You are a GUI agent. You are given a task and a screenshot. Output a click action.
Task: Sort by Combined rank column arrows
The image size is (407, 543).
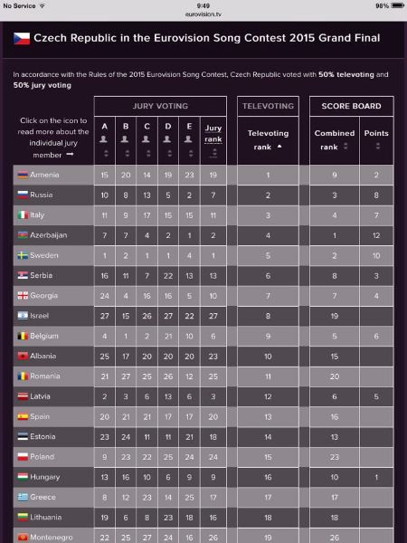pyautogui.click(x=345, y=147)
